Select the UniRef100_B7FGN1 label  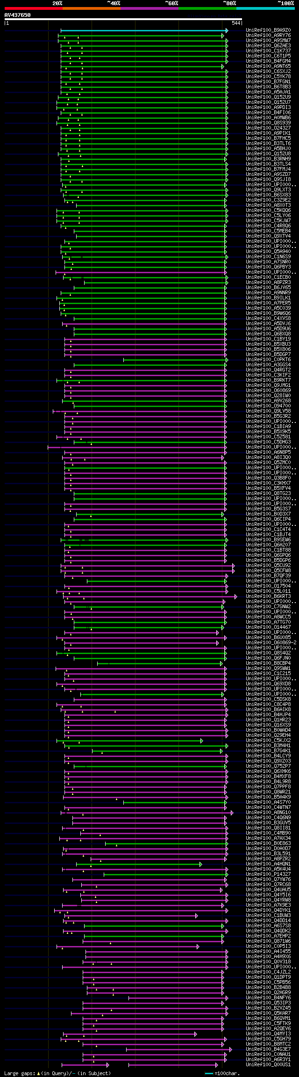click(268, 82)
